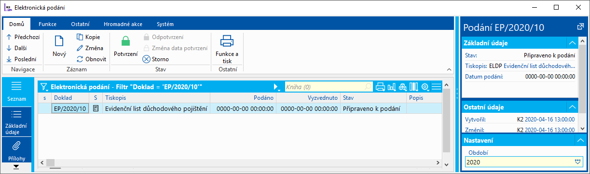Open the Seznam list view in sidebar
Viewport: 590px width, 174px height.
(17, 92)
